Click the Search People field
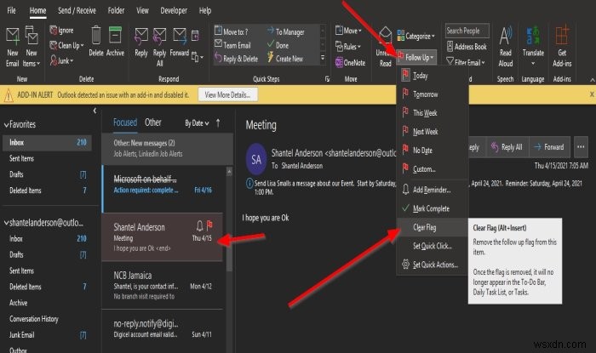Viewport: 596px width, 353px height. pos(467,31)
